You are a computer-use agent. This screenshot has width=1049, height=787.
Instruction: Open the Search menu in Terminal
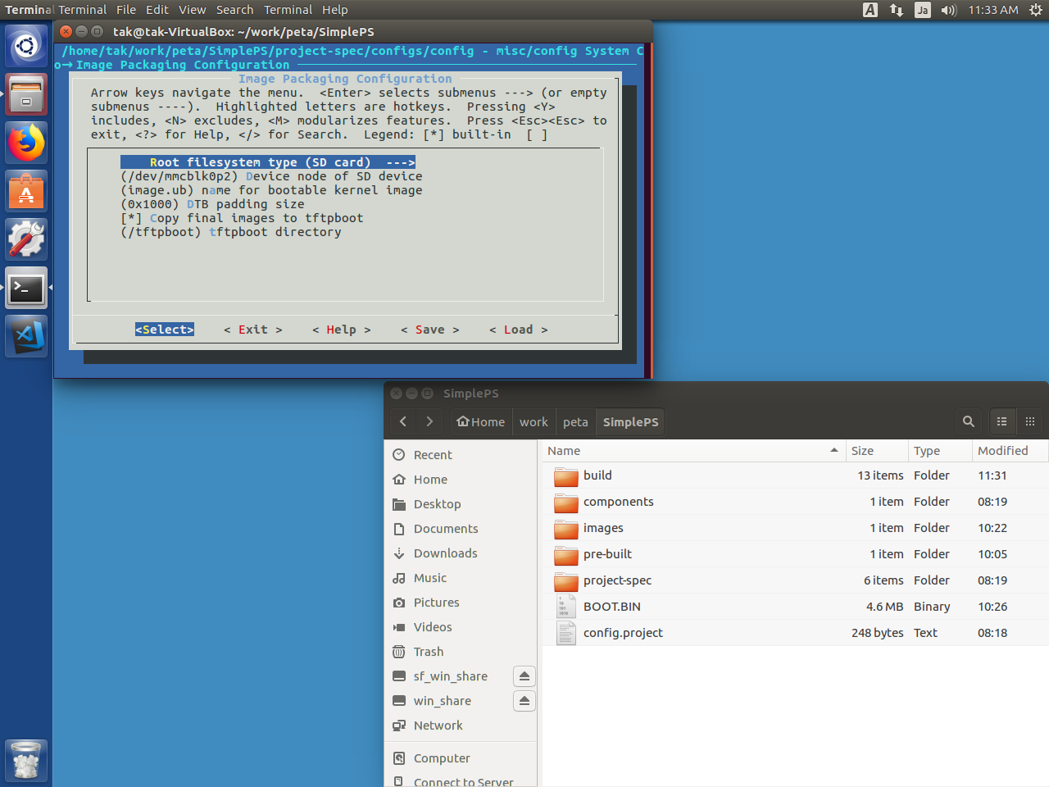234,9
